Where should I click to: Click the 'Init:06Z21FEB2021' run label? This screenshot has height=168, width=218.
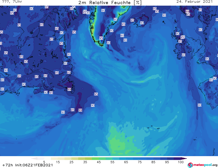(34, 165)
